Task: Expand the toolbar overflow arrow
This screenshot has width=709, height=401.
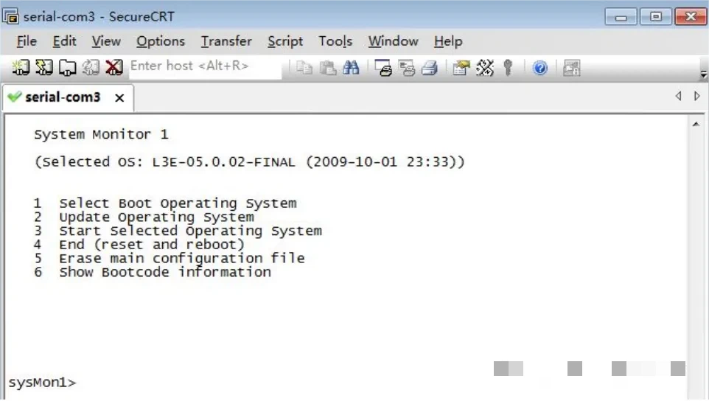Action: [x=703, y=74]
